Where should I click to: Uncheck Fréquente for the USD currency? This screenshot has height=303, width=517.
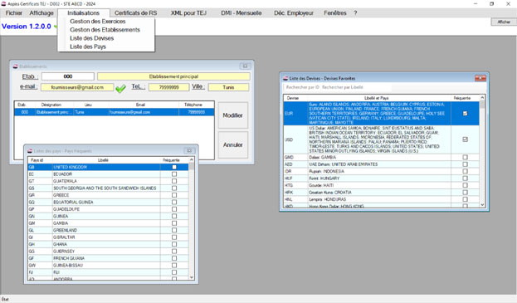[x=465, y=139]
